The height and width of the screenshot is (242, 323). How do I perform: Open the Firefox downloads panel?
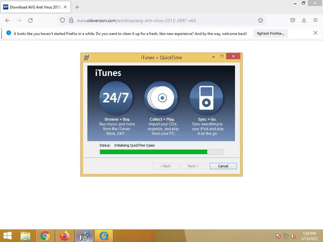pos(304,20)
